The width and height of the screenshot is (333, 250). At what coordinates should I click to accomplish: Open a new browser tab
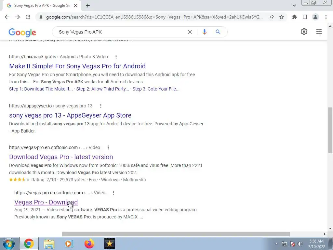pyautogui.click(x=88, y=6)
